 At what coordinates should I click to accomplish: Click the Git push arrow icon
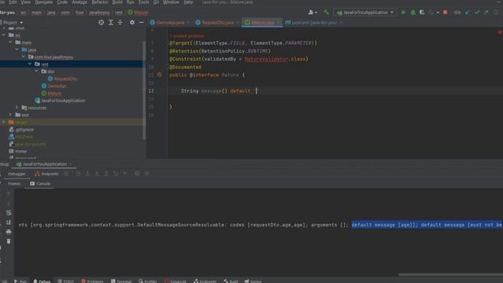[x=486, y=13]
